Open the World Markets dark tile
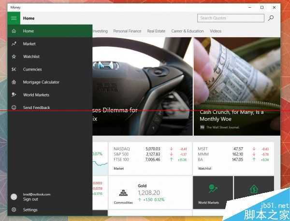The height and width of the screenshot is (221, 290). tap(213, 193)
